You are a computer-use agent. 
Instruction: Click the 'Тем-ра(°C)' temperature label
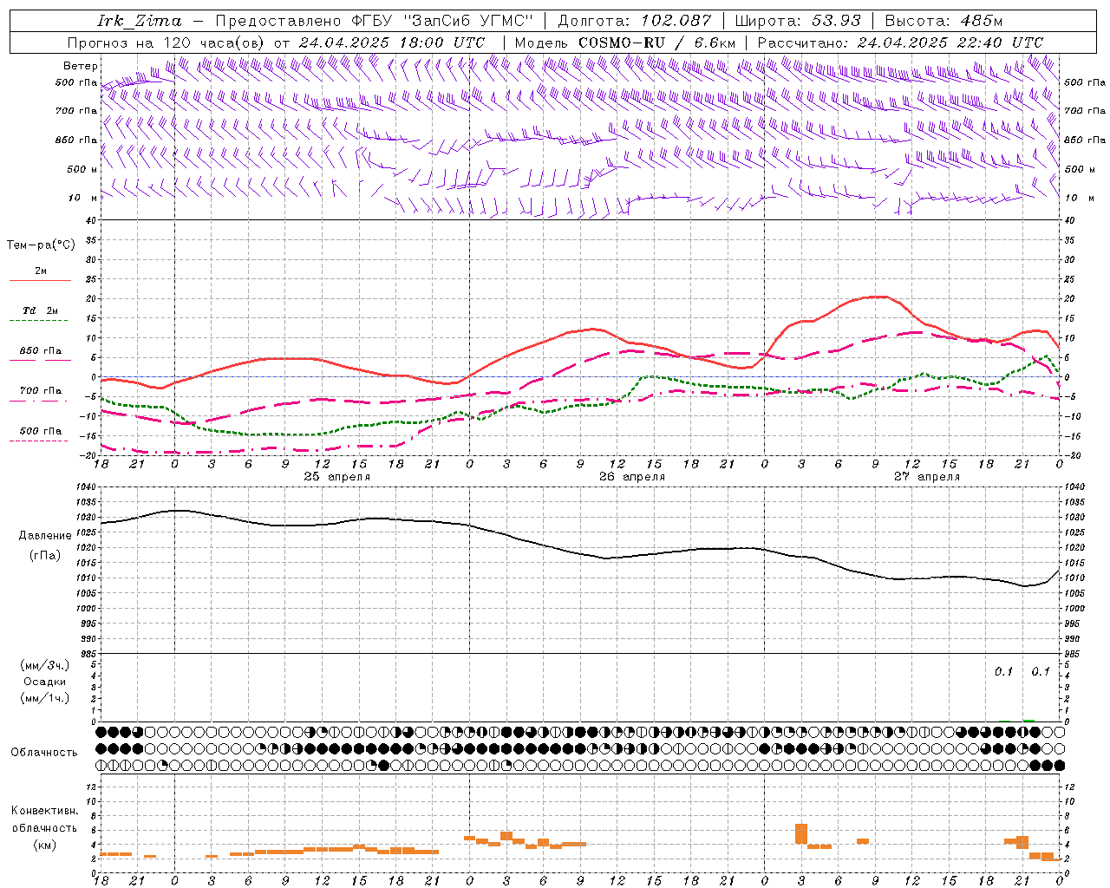[x=41, y=245]
